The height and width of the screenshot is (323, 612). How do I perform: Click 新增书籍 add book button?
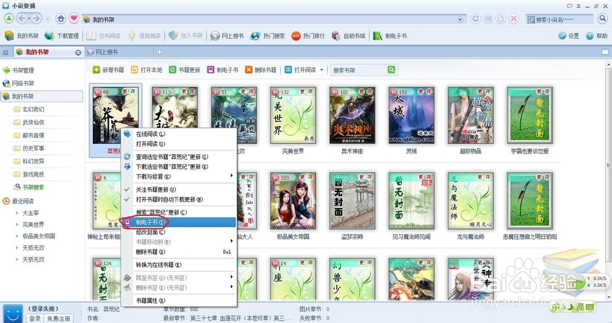[108, 70]
